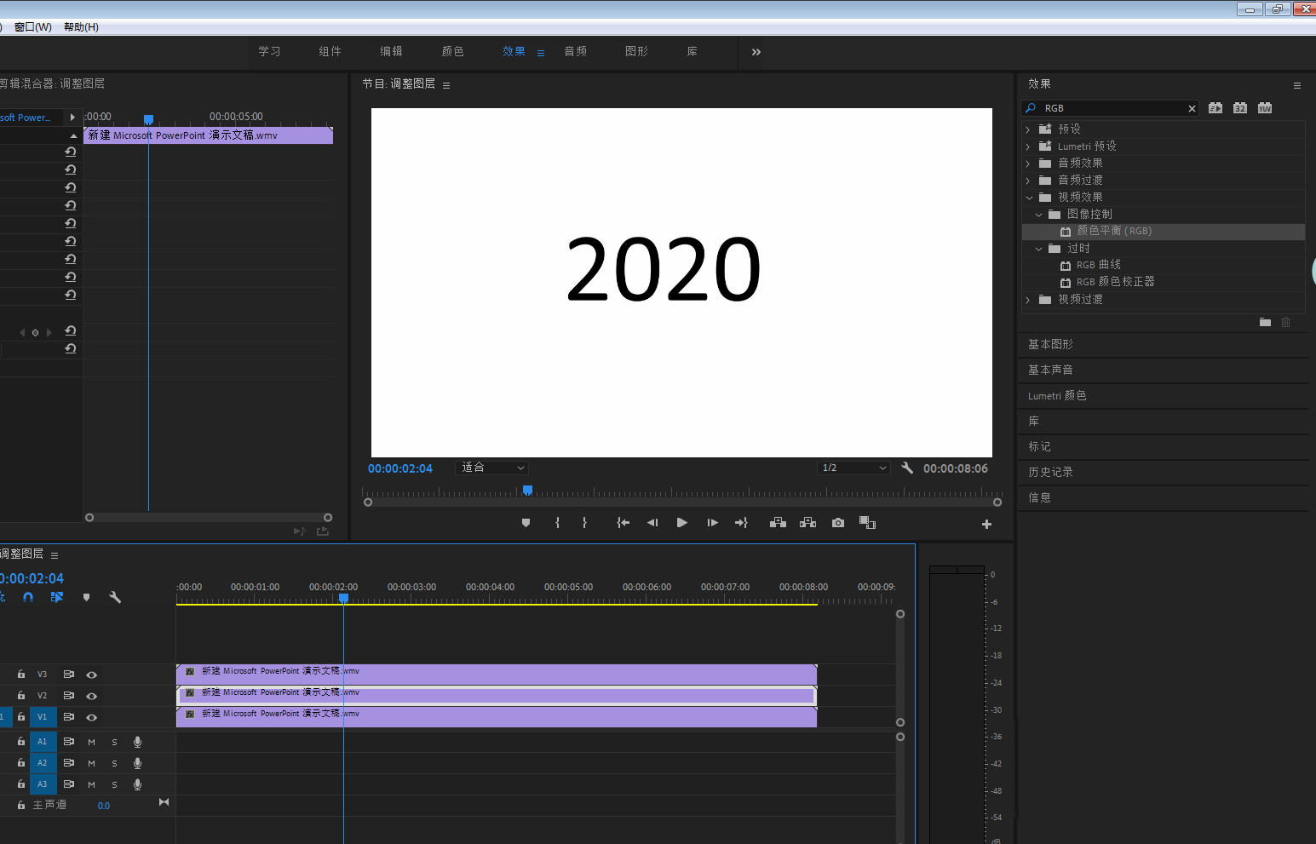Toggle V3 track output eye icon
The width and height of the screenshot is (1316, 844).
pyautogui.click(x=91, y=675)
